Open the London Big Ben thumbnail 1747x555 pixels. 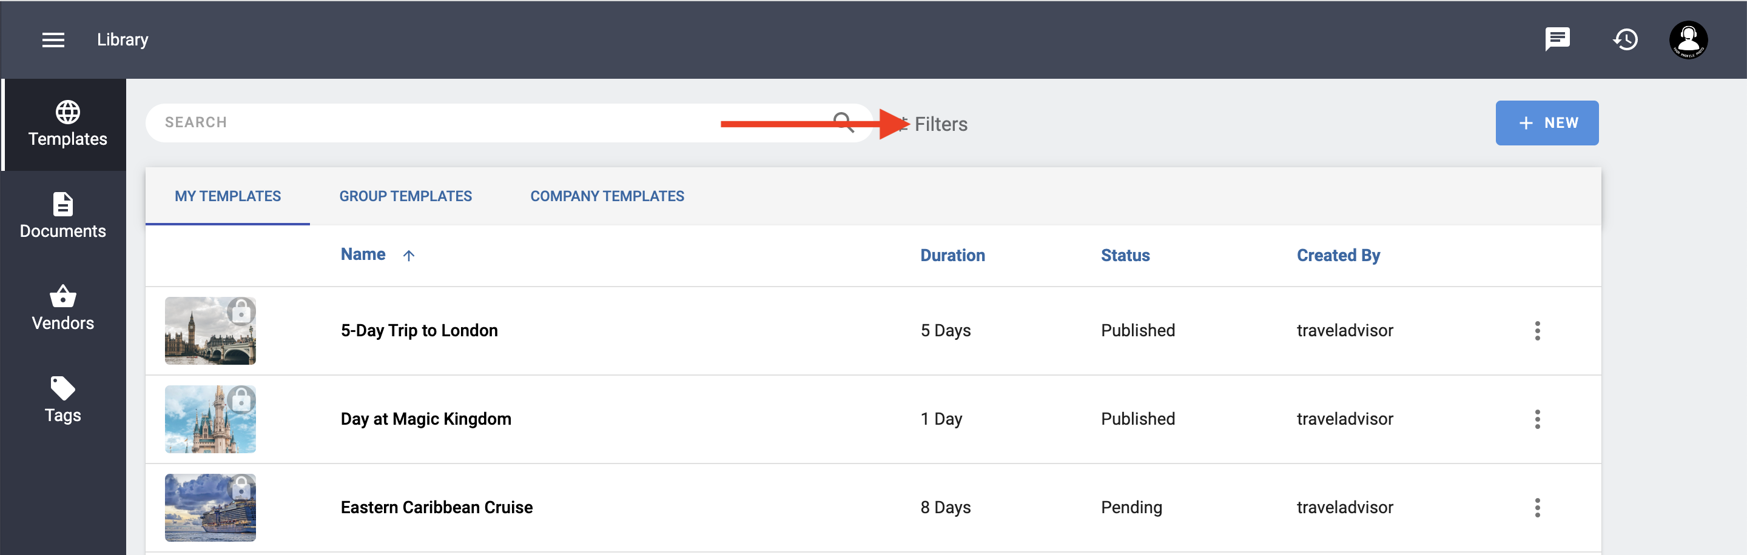(210, 331)
